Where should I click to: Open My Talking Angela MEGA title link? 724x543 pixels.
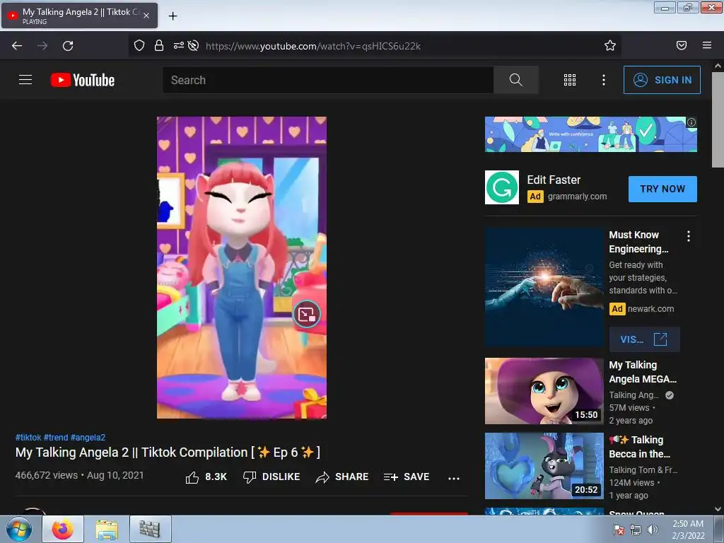(x=643, y=372)
